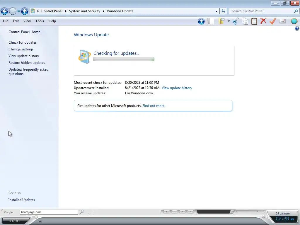The height and width of the screenshot is (225, 300).
Task: Click the Copy toolbar icon
Action: 245,21
